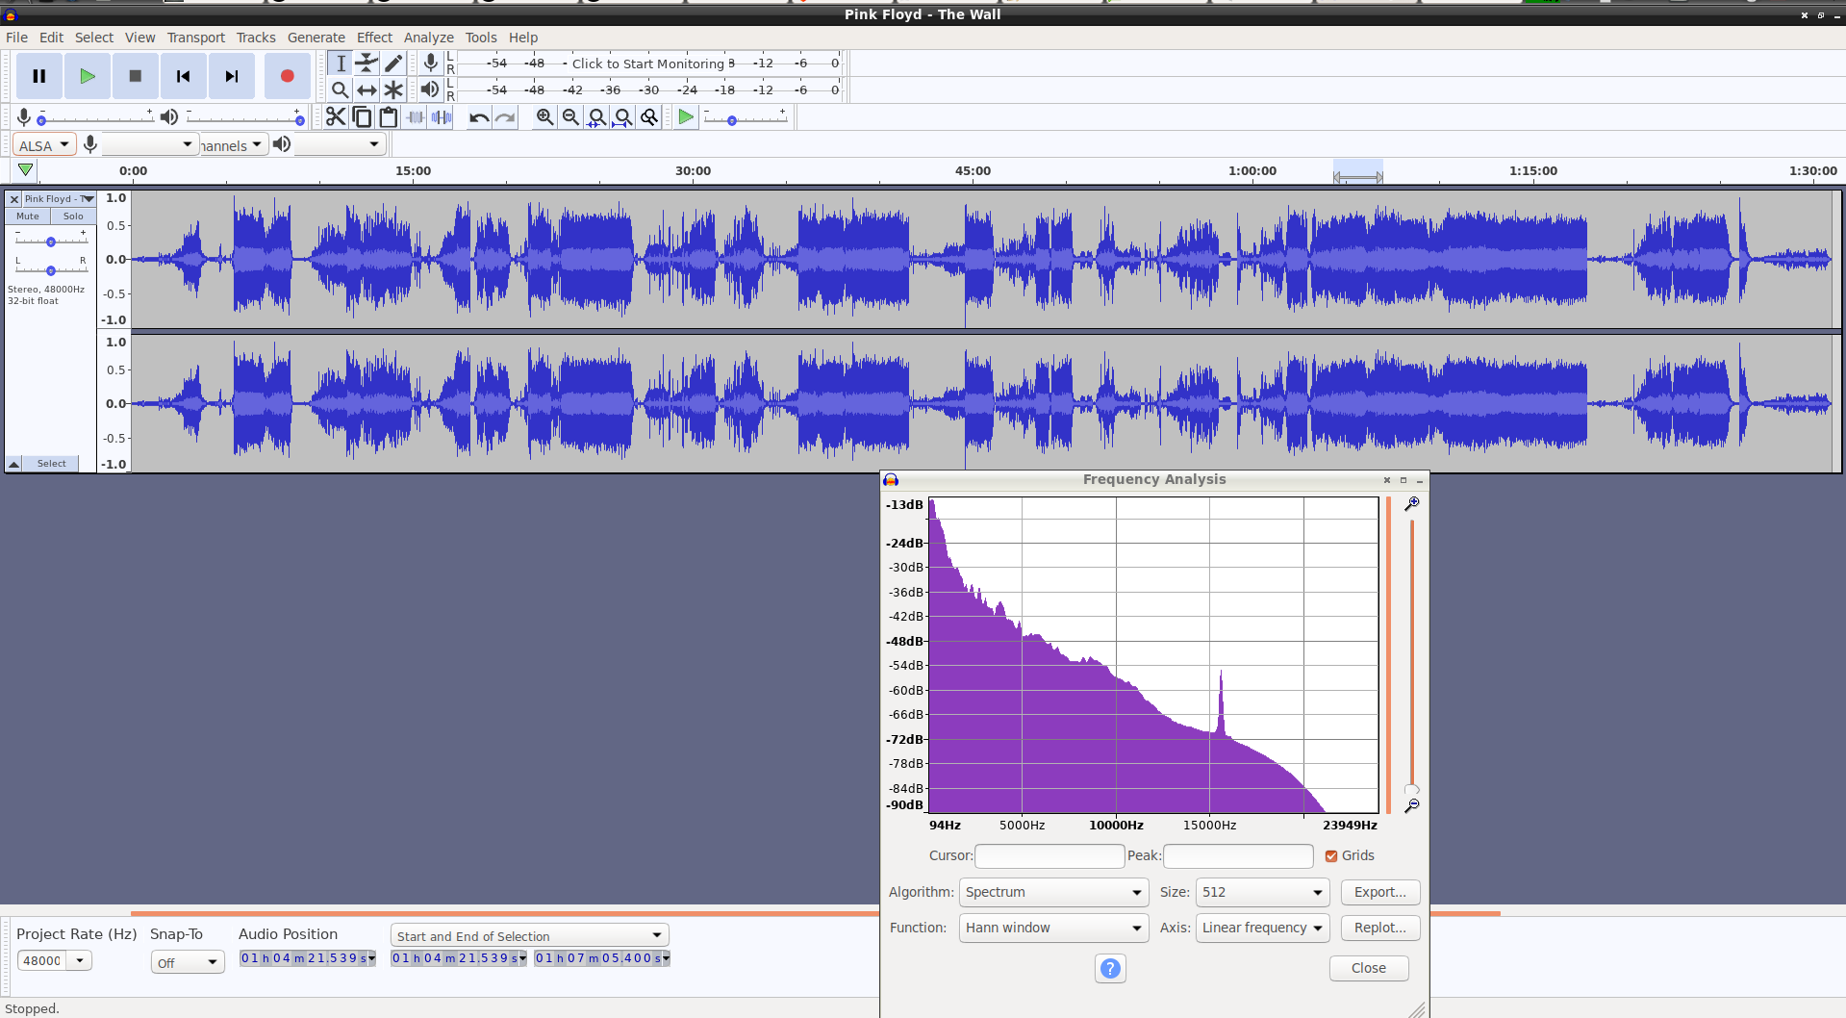Click the Export... button
This screenshot has width=1846, height=1018.
point(1380,892)
